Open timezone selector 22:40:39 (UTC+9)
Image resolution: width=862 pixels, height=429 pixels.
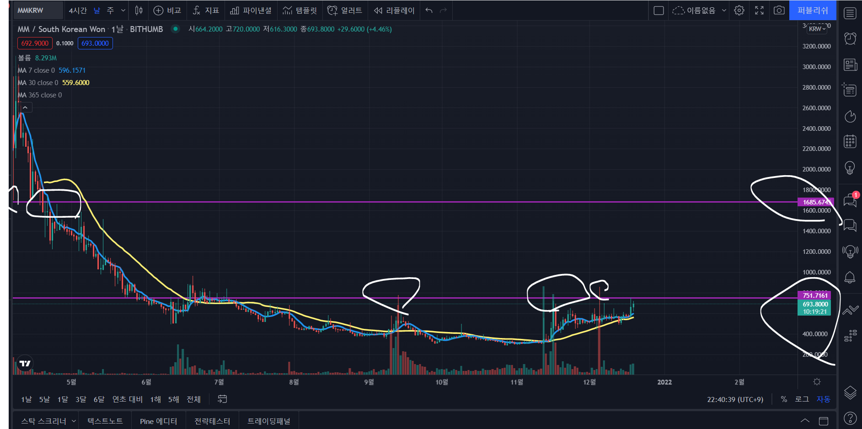point(735,399)
